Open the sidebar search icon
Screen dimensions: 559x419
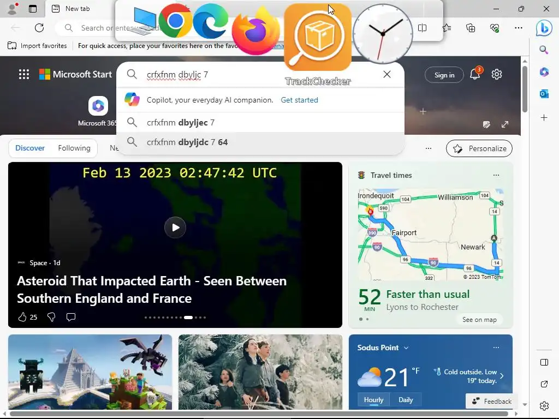tap(544, 50)
